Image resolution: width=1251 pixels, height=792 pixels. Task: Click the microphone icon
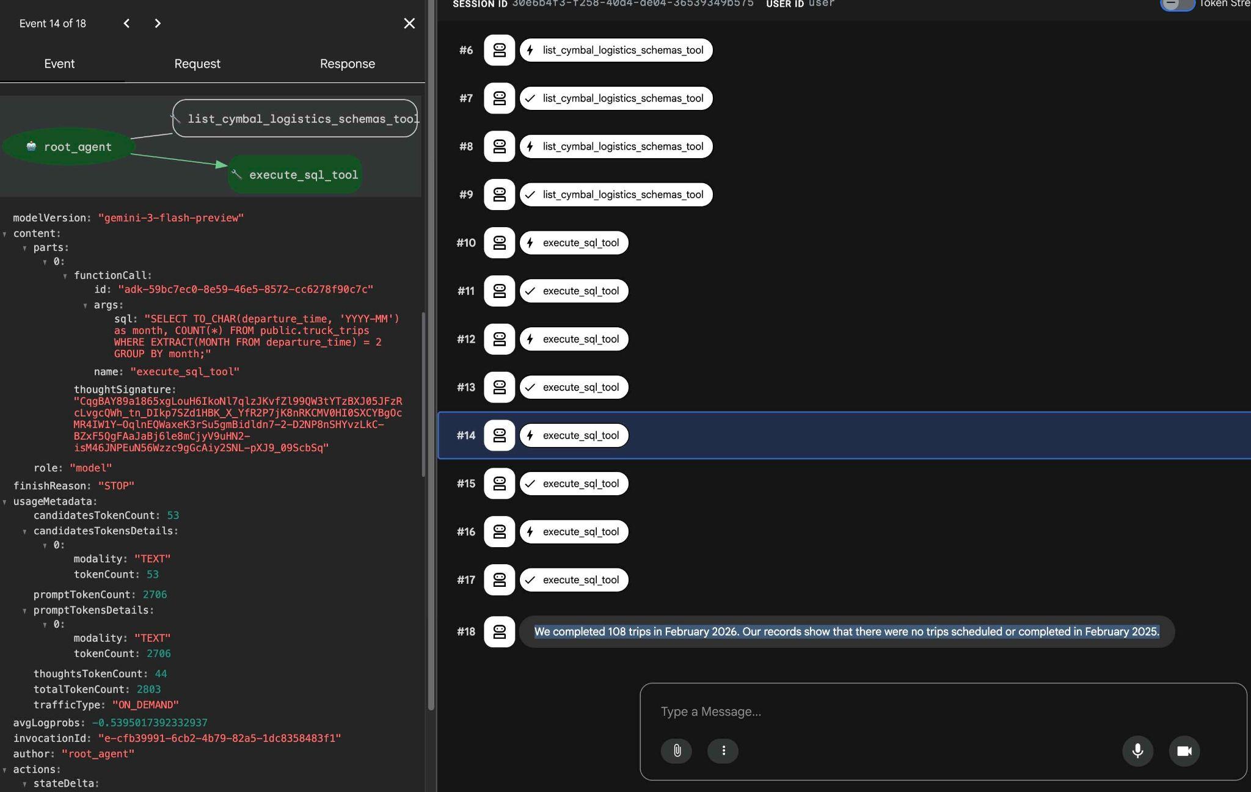click(x=1137, y=750)
